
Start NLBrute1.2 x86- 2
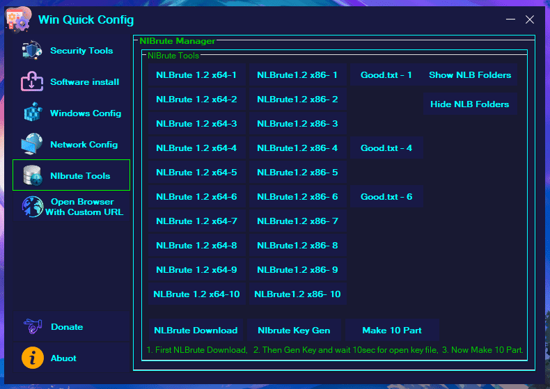(x=297, y=100)
